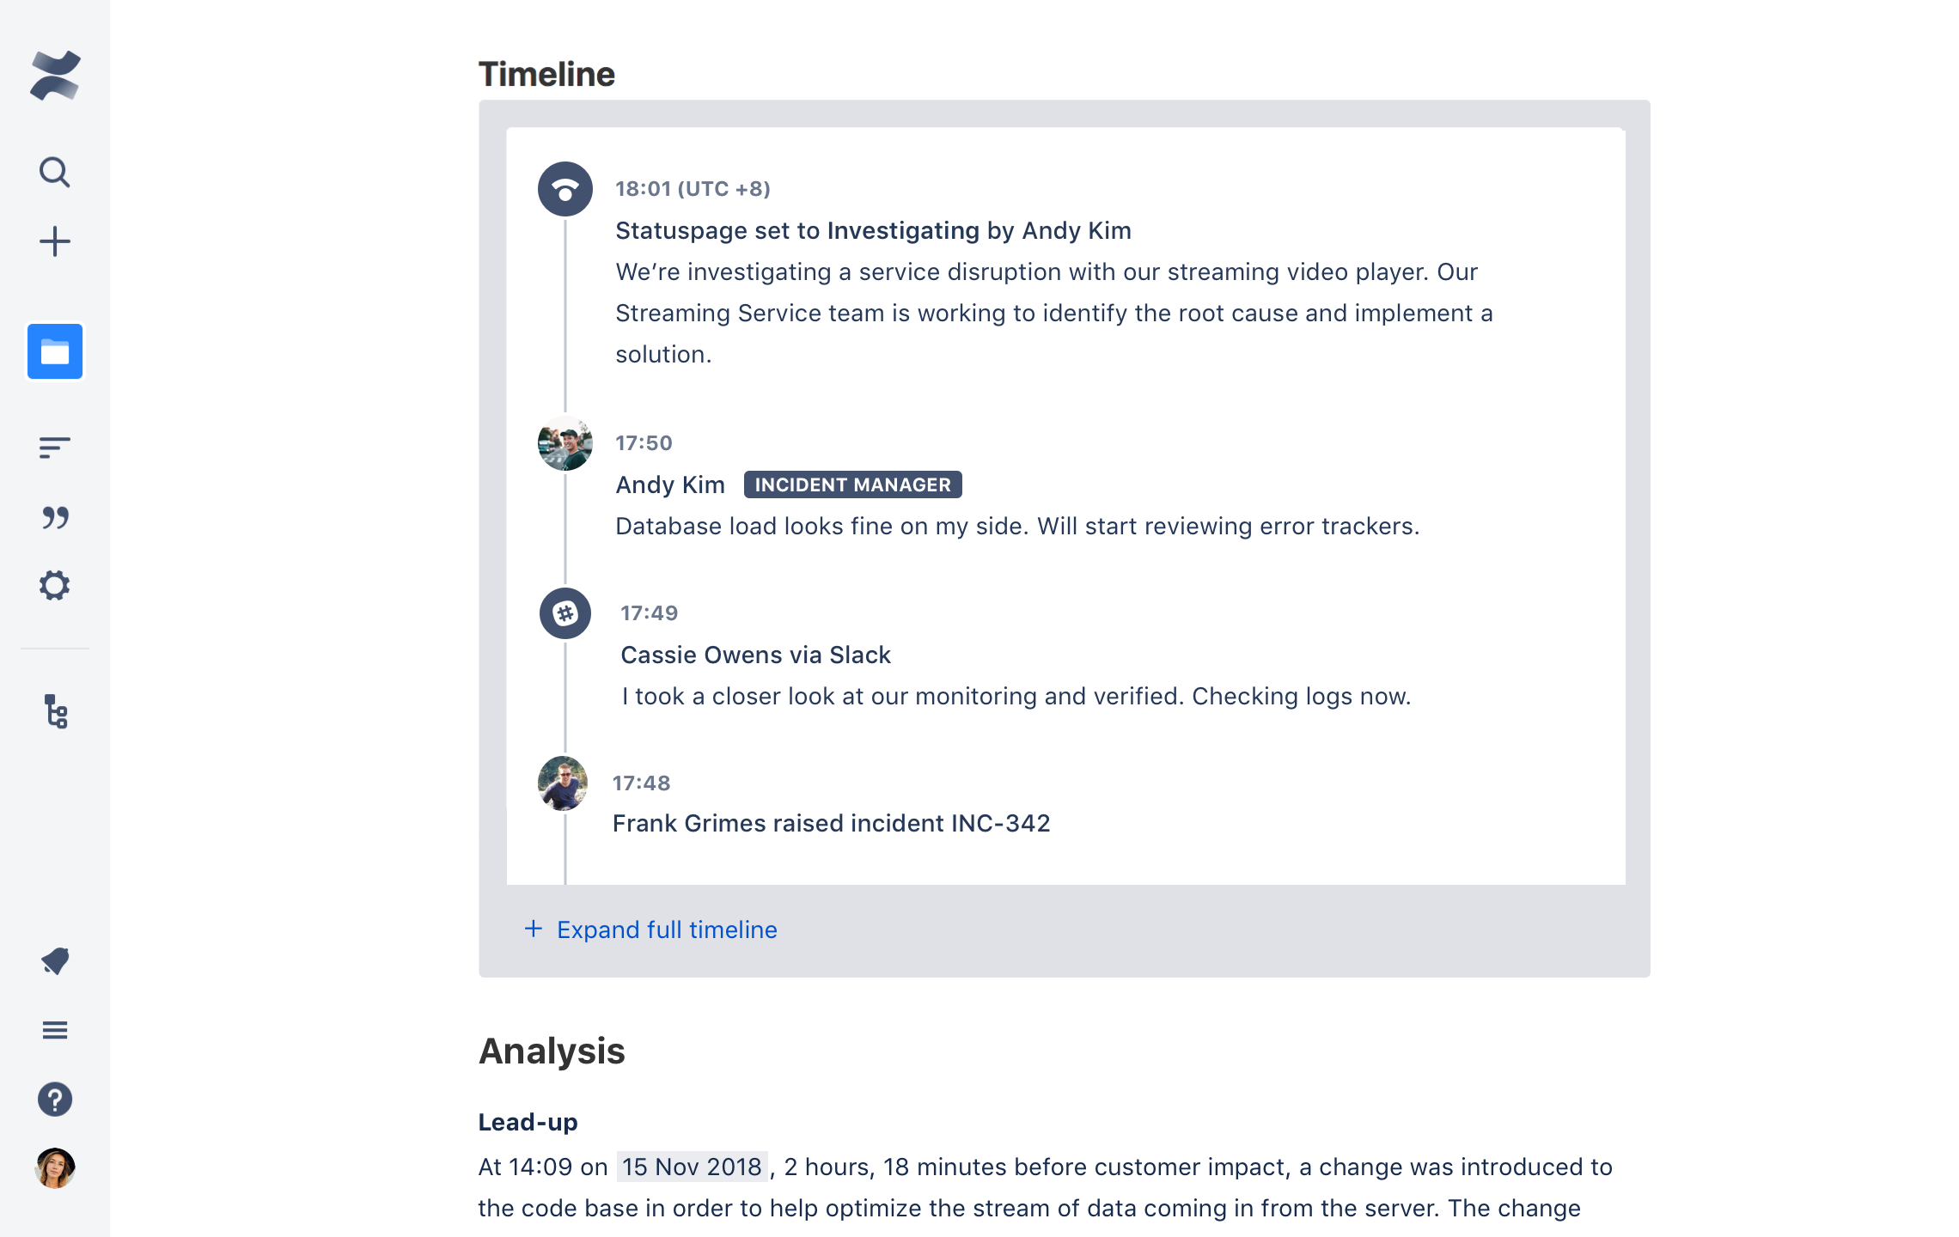Click Andy Kim's avatar in timeline
The image size is (1959, 1237).
[x=565, y=443]
